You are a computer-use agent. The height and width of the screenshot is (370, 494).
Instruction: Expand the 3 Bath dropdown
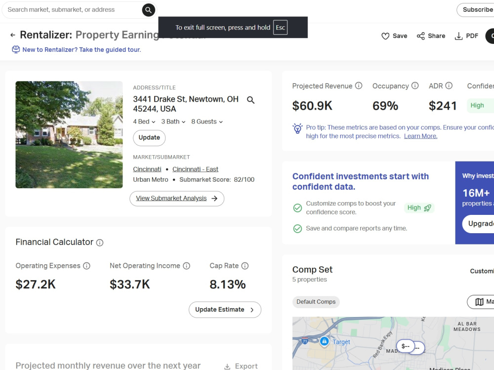click(x=173, y=122)
